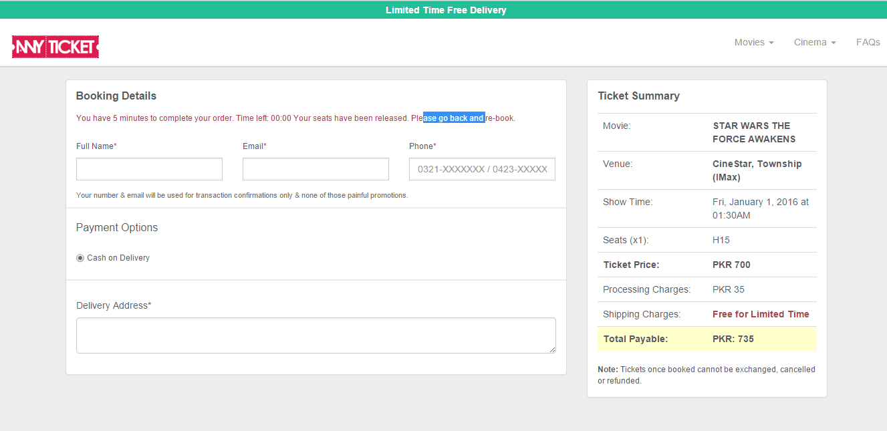Click the Phone number input field
Image resolution: width=887 pixels, height=431 pixels.
481,169
